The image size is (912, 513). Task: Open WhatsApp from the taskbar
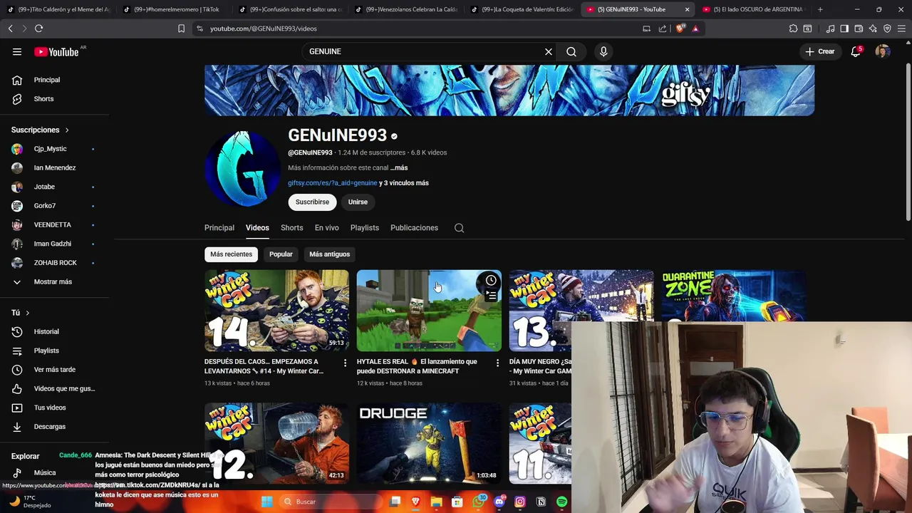478,502
